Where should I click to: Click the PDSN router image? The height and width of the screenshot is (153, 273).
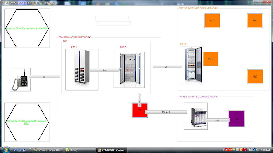coord(196,116)
